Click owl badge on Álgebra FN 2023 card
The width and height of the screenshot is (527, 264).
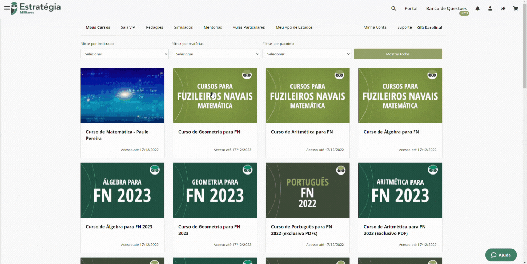155,170
